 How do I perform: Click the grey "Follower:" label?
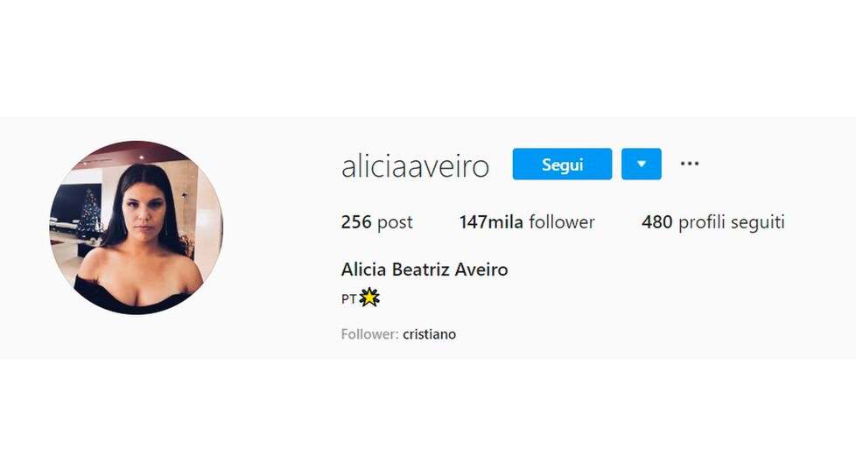(369, 334)
